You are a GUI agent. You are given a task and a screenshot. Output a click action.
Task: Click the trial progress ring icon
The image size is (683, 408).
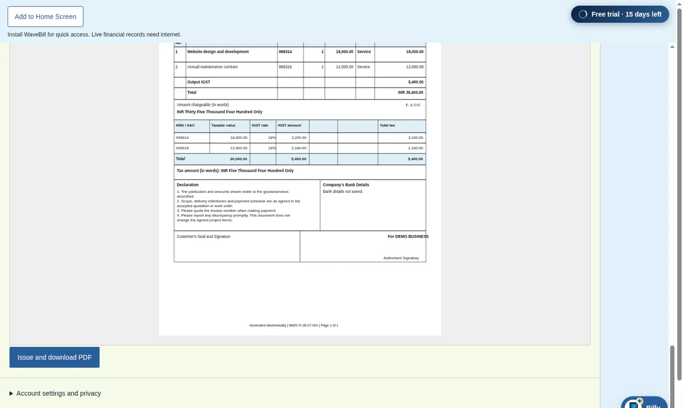583,14
